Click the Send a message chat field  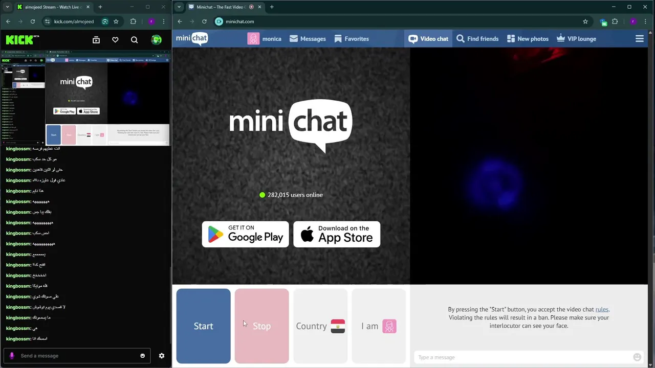77,356
